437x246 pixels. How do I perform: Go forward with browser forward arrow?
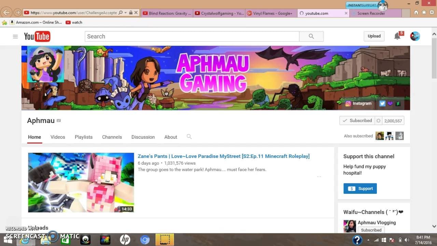17,13
